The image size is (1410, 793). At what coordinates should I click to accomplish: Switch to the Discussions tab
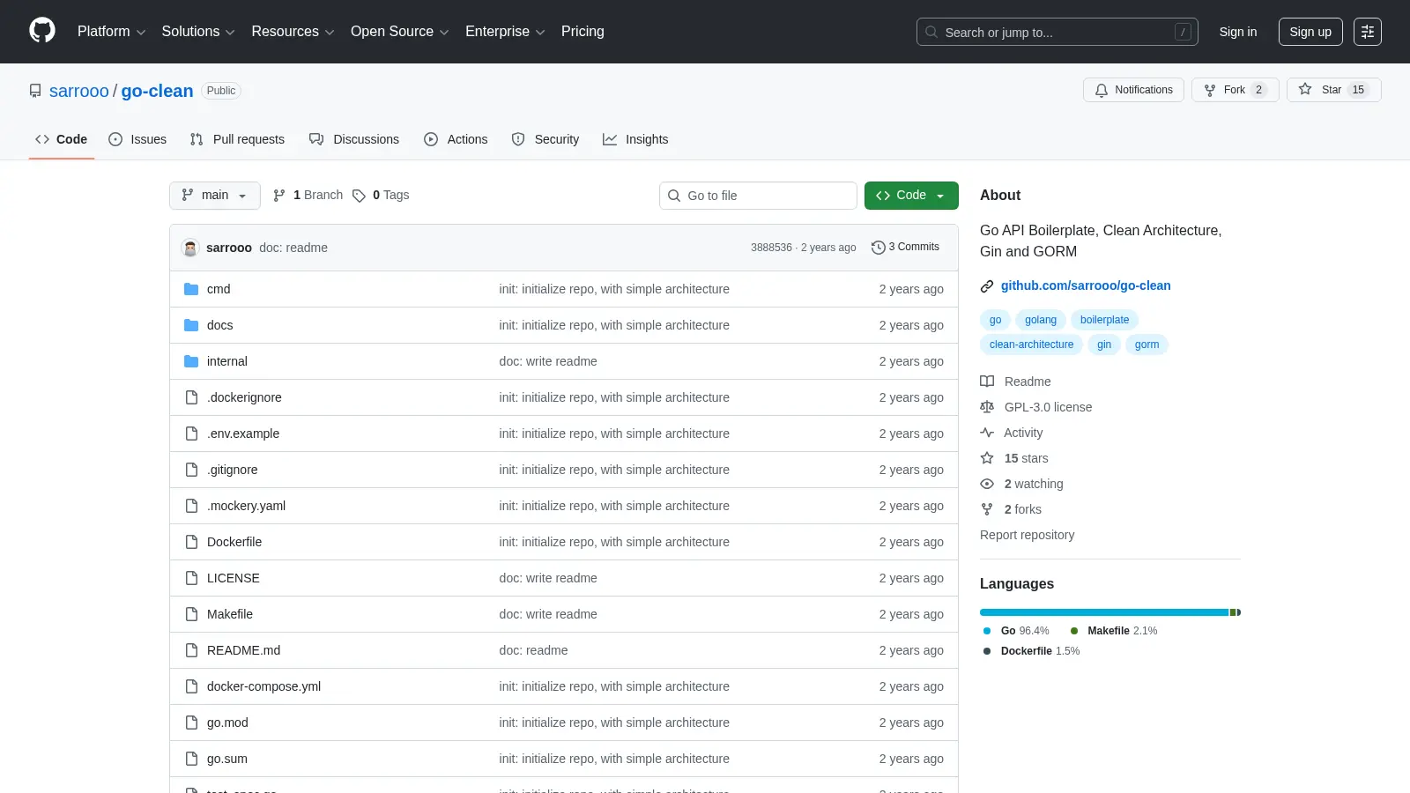[x=354, y=139]
